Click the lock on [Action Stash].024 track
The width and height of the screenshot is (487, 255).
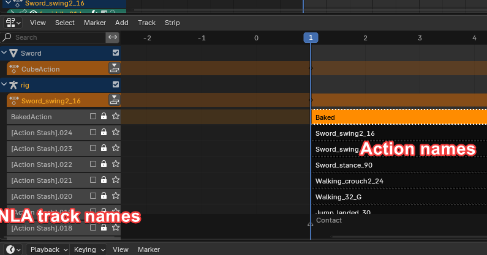pos(104,132)
